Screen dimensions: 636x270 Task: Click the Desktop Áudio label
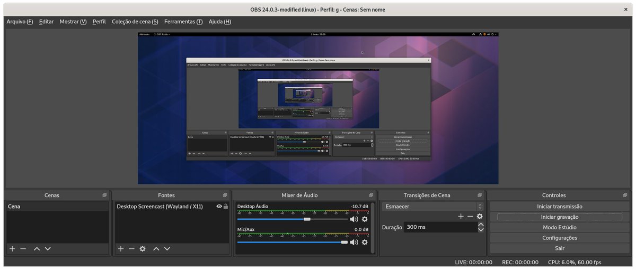point(253,206)
